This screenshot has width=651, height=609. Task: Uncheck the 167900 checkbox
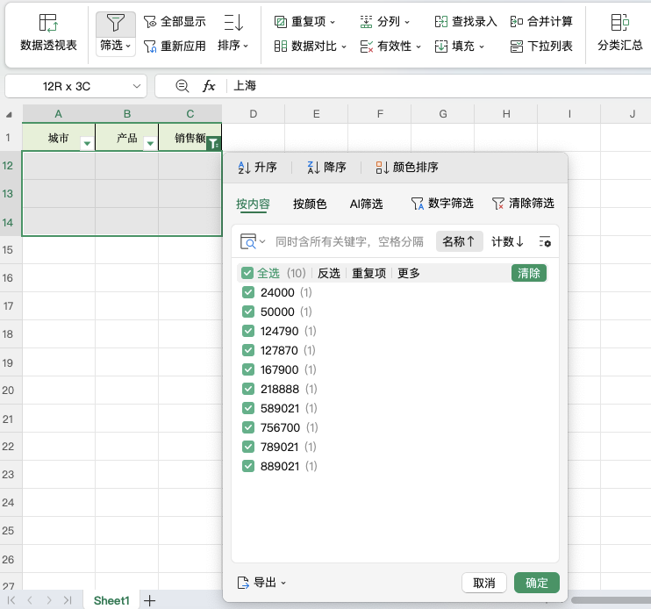pos(248,370)
